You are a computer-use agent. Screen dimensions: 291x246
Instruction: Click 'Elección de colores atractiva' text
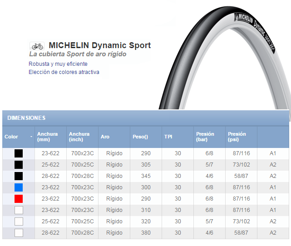(x=64, y=72)
